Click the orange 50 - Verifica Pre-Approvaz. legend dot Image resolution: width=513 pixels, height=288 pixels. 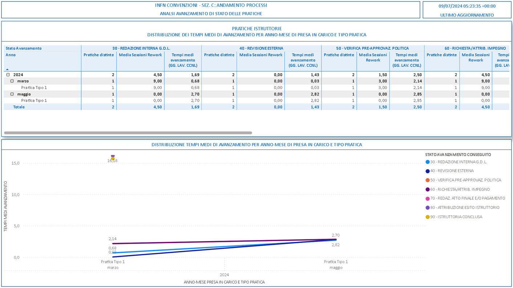point(428,180)
